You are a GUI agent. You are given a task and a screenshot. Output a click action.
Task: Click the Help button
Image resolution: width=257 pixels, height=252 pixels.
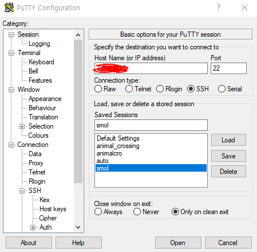pyautogui.click(x=78, y=243)
